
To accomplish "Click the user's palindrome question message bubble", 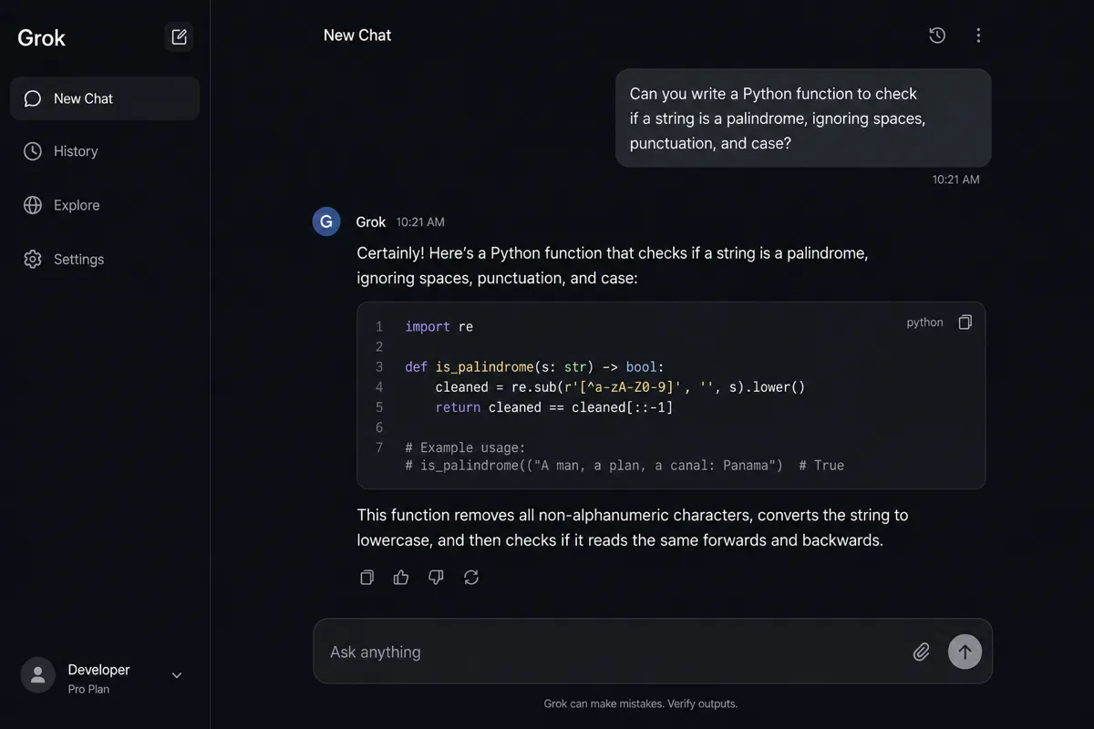I will tap(803, 118).
